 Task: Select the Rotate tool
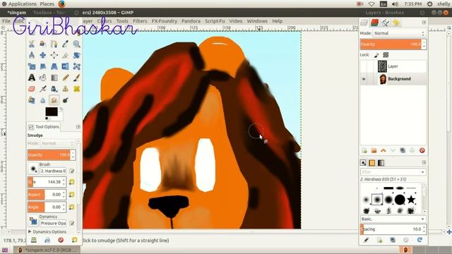coord(77,55)
